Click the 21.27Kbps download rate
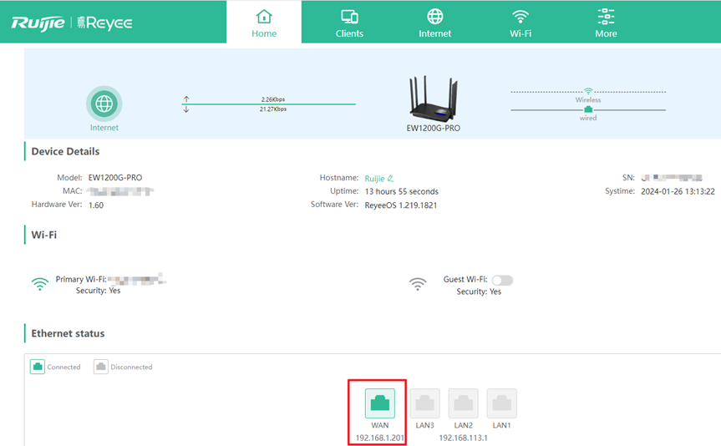Screen dimensions: 721x446 (273, 109)
